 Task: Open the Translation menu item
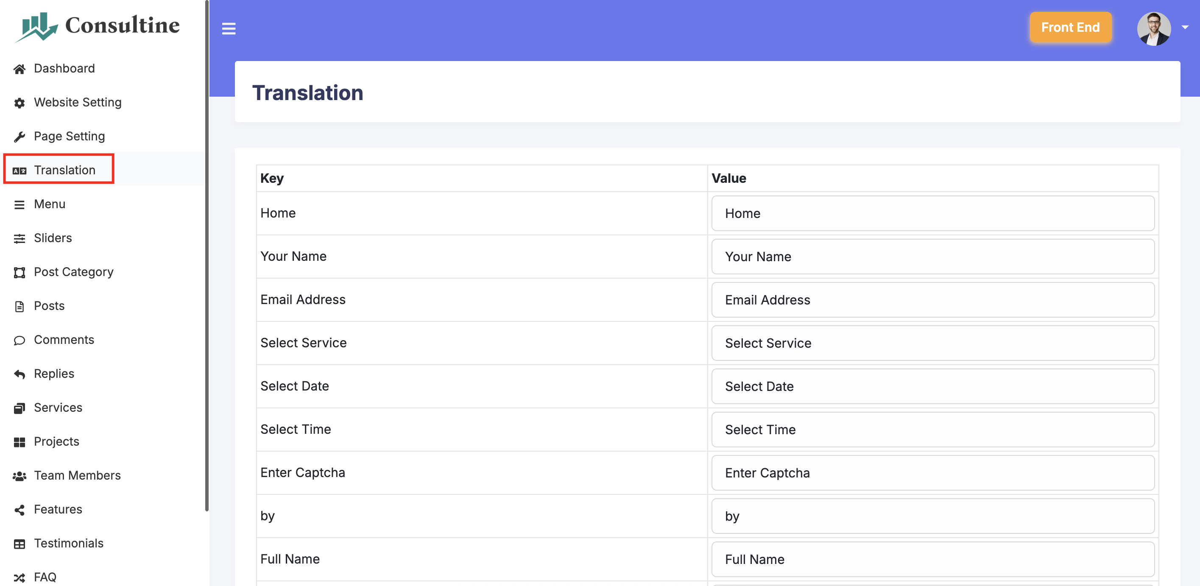tap(64, 170)
